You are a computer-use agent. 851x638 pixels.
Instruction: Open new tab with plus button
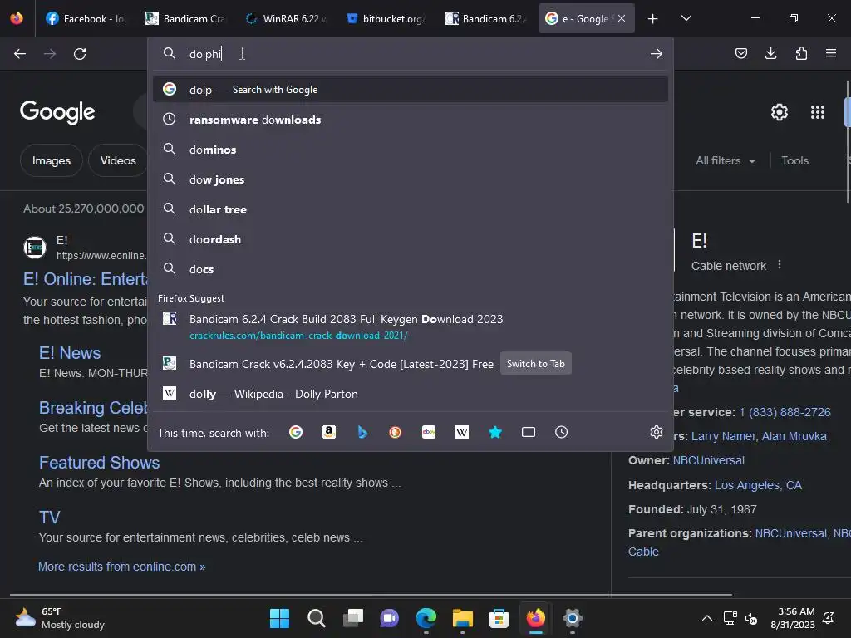[653, 19]
